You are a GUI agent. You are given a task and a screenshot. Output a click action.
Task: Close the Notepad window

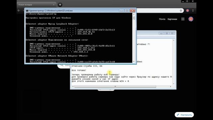[172, 33]
